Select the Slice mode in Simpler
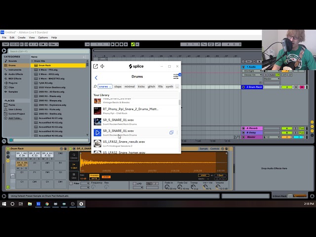 click(74, 176)
